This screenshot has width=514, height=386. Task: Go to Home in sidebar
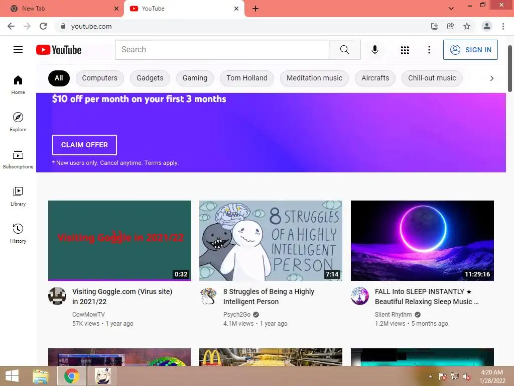pyautogui.click(x=18, y=84)
